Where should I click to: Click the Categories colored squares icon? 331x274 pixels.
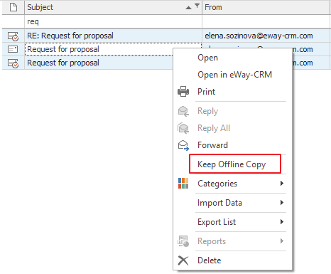point(183,184)
